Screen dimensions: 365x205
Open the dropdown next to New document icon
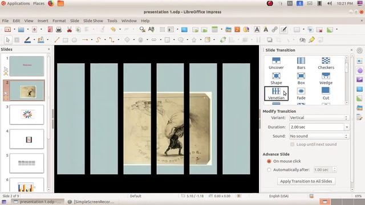click(x=14, y=30)
